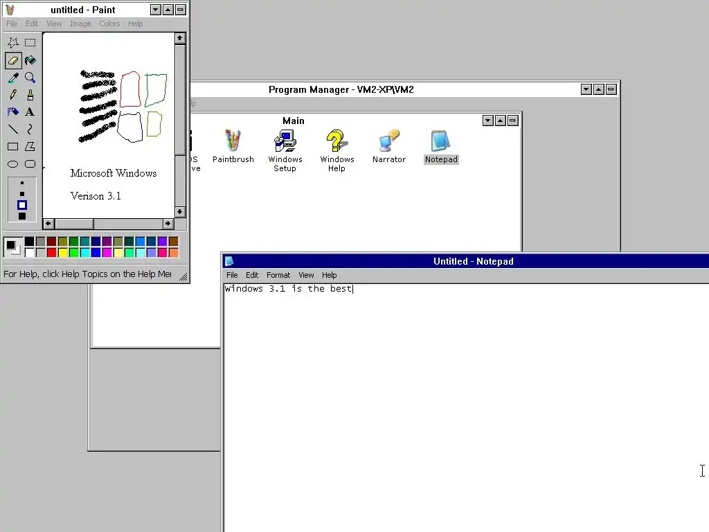
Task: Pick the bright green color swatch
Action: [73, 252]
